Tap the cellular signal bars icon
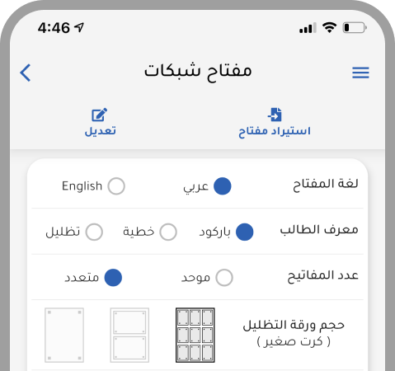The width and height of the screenshot is (395, 371). [308, 28]
